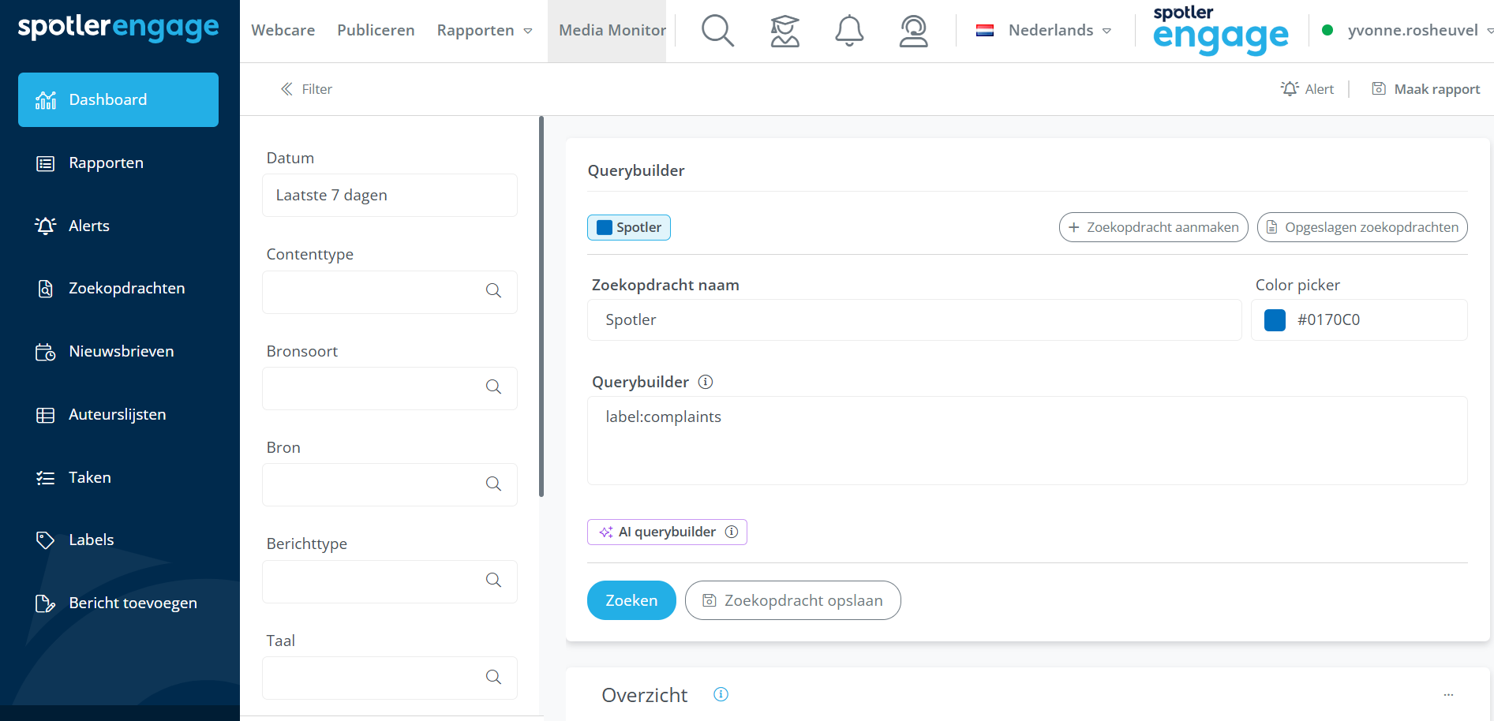1494x721 pixels.
Task: Open the support headset icon
Action: (x=913, y=31)
